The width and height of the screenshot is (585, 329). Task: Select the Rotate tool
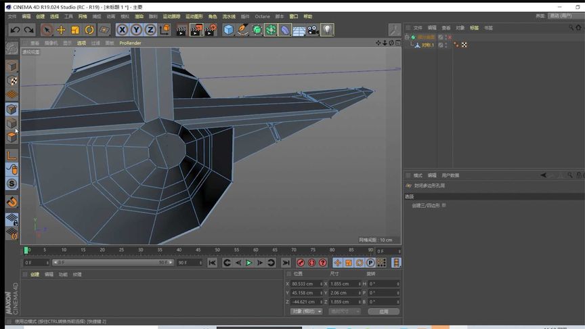point(89,30)
